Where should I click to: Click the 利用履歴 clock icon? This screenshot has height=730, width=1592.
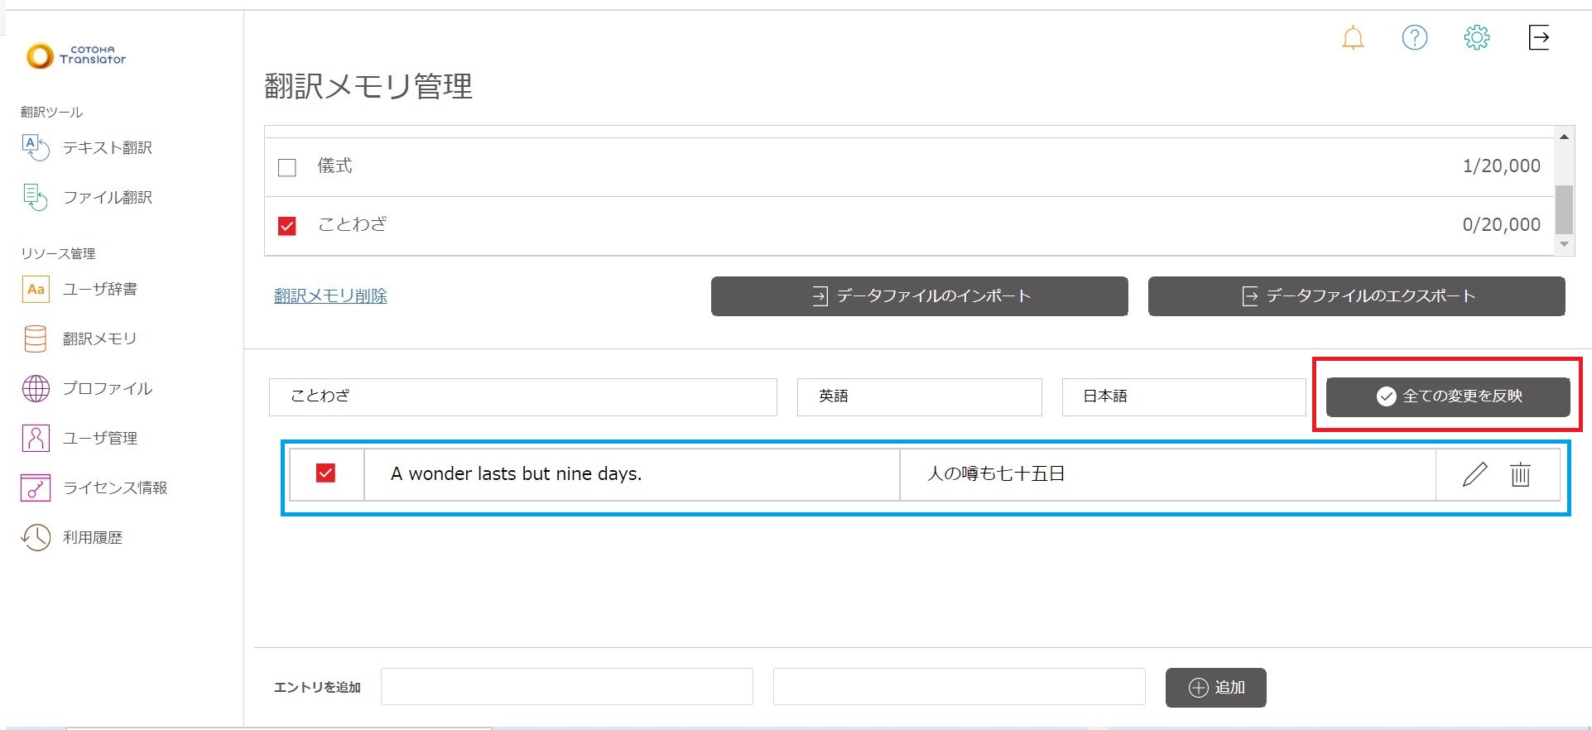[x=36, y=537]
